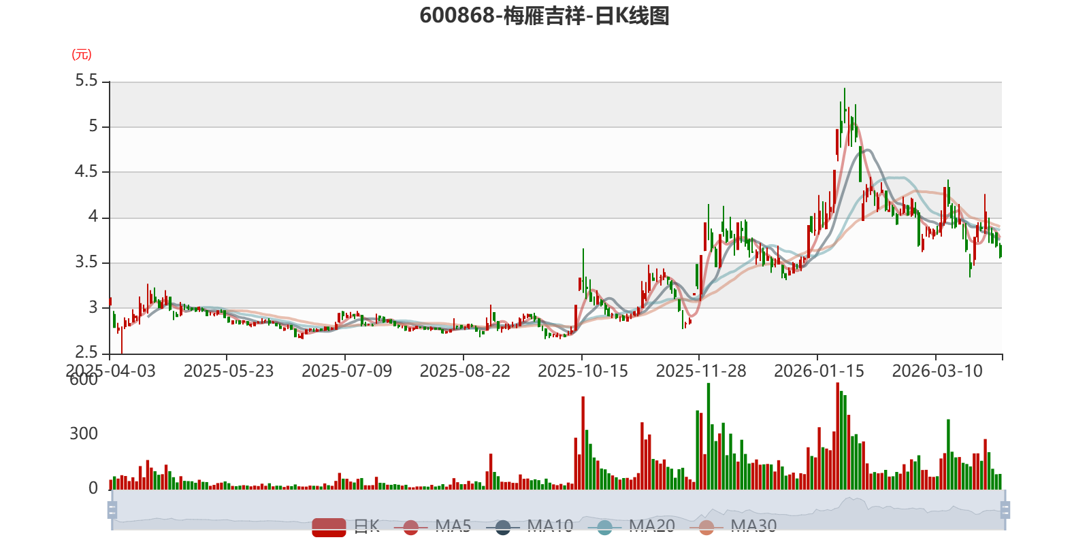The height and width of the screenshot is (544, 1089).
Task: Click the 2026-01-15 date axis label
Action: pos(819,371)
